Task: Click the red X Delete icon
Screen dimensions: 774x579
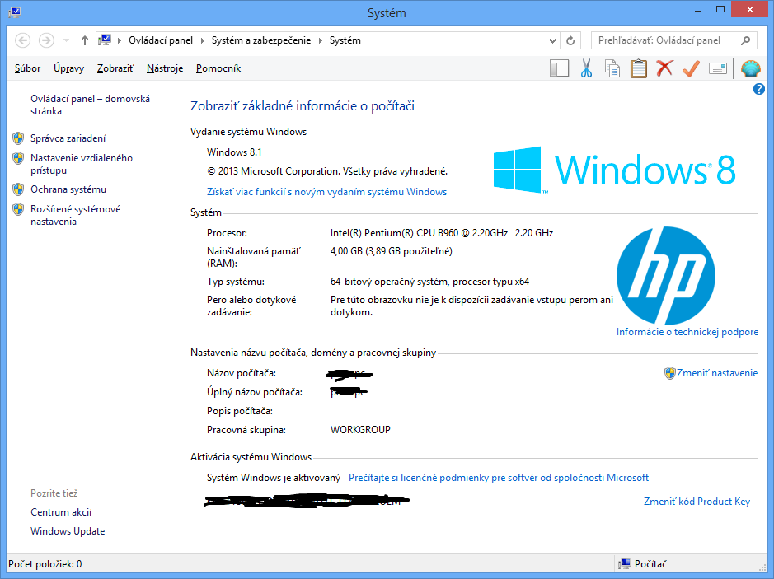Action: click(664, 68)
